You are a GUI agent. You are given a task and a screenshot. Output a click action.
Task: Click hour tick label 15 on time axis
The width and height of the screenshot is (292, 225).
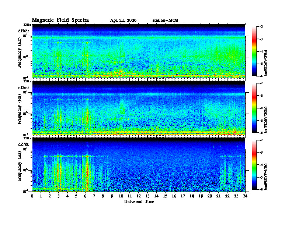pyautogui.click(x=165, y=196)
